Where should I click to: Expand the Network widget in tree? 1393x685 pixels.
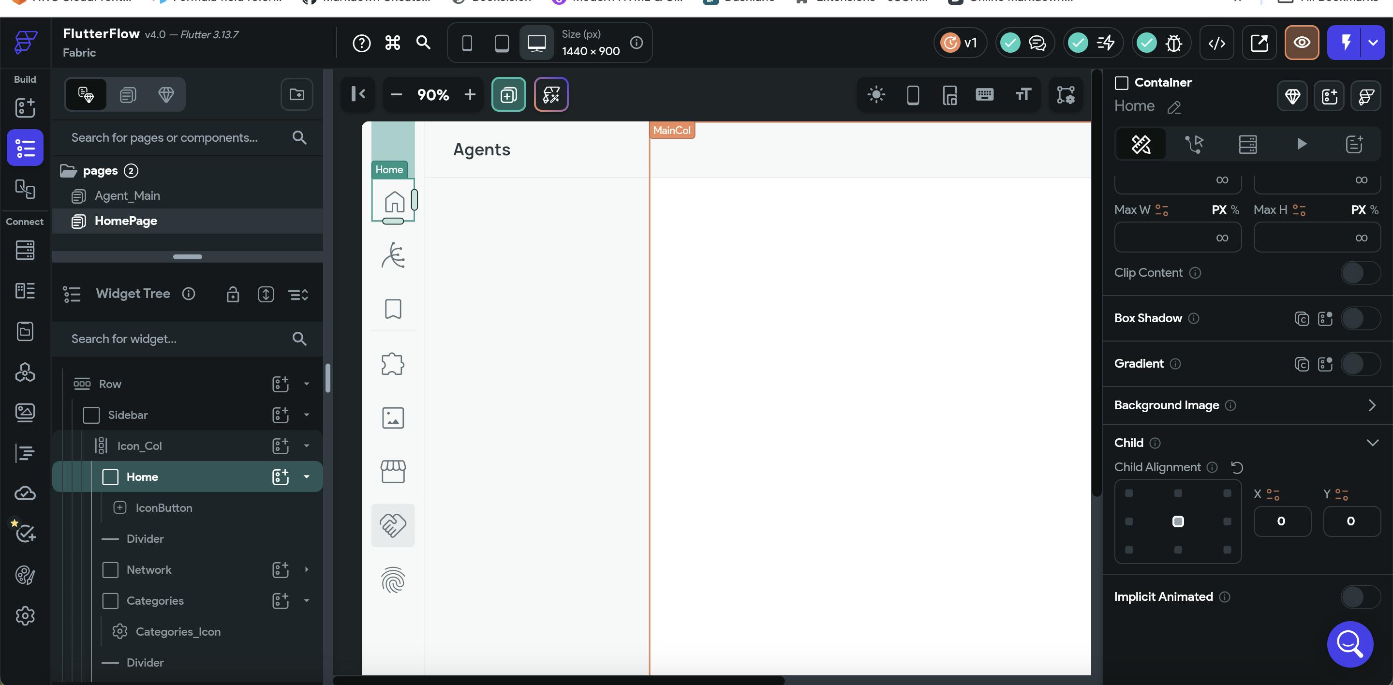[x=307, y=569]
